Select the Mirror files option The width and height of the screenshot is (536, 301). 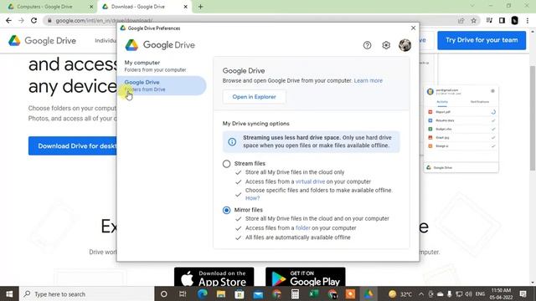226,210
